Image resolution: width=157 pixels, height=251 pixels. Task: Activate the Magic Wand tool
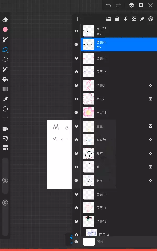click(x=5, y=69)
